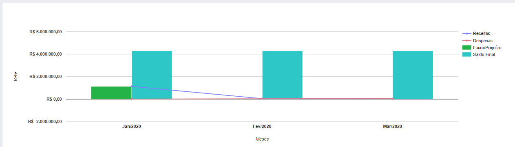Click the teal Saldo Final bar for Mar/2020

coord(413,75)
